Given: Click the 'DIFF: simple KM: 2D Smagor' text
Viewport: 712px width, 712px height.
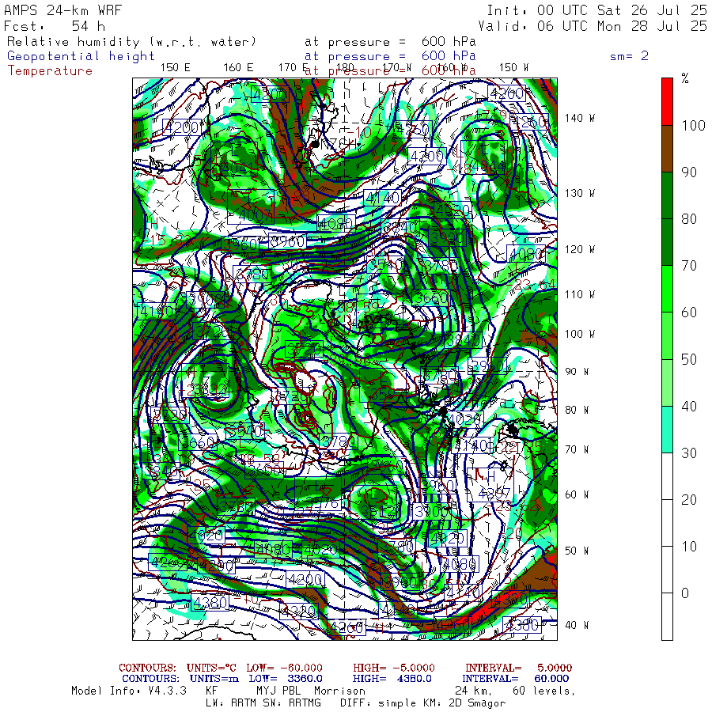Looking at the screenshot, I should 422,703.
